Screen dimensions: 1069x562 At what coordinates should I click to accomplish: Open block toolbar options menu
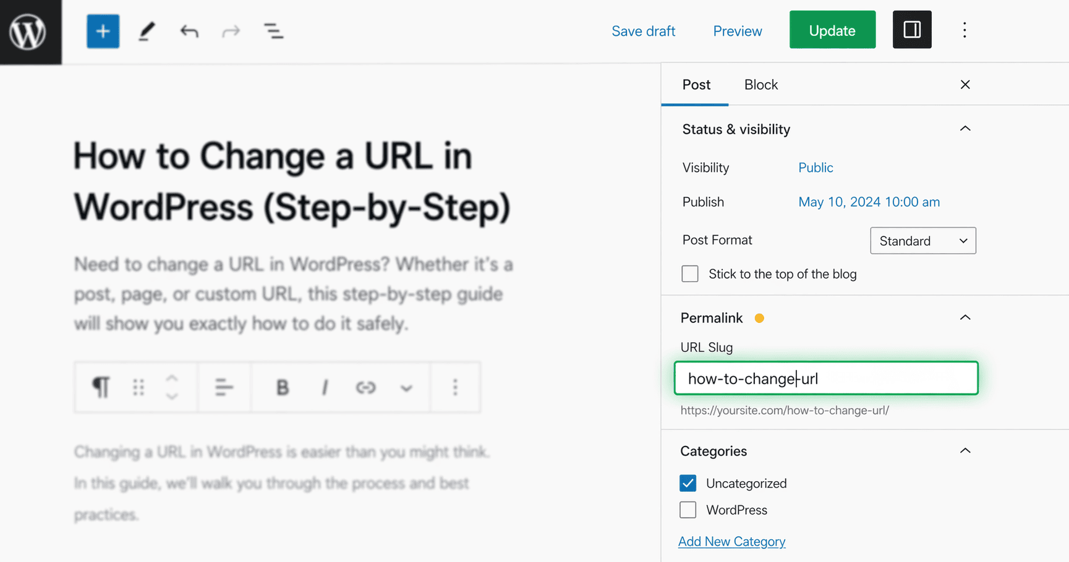455,387
